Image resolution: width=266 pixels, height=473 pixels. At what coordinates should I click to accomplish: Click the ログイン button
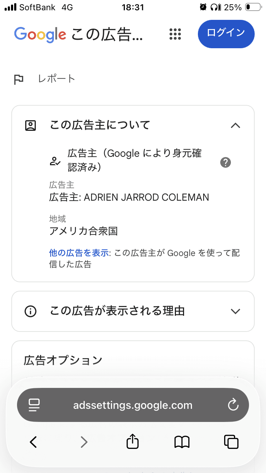(x=226, y=34)
